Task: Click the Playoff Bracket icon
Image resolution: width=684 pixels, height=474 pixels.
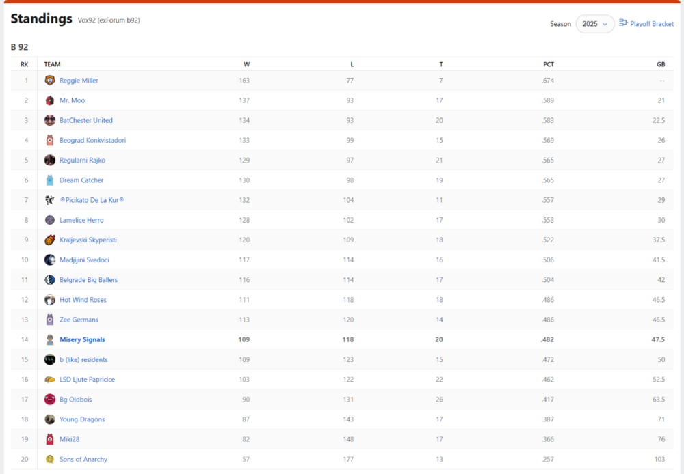Action: [x=623, y=23]
